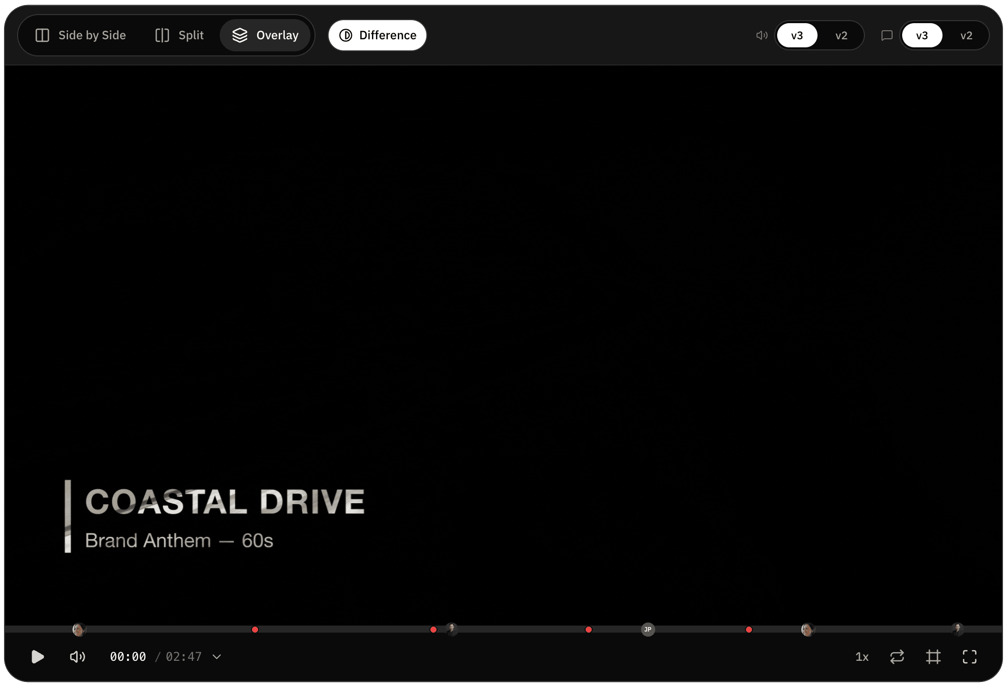Open the first avatar comment on timeline
The image size is (1007, 687).
pyautogui.click(x=79, y=630)
